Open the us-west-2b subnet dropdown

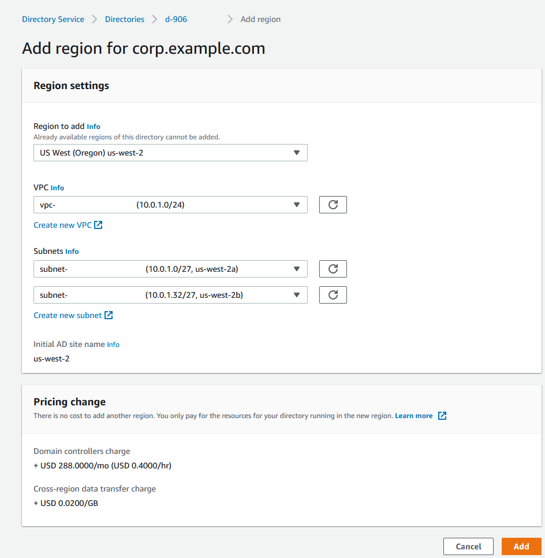170,295
